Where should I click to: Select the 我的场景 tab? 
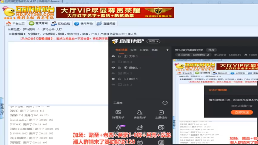pyautogui.click(x=121, y=50)
